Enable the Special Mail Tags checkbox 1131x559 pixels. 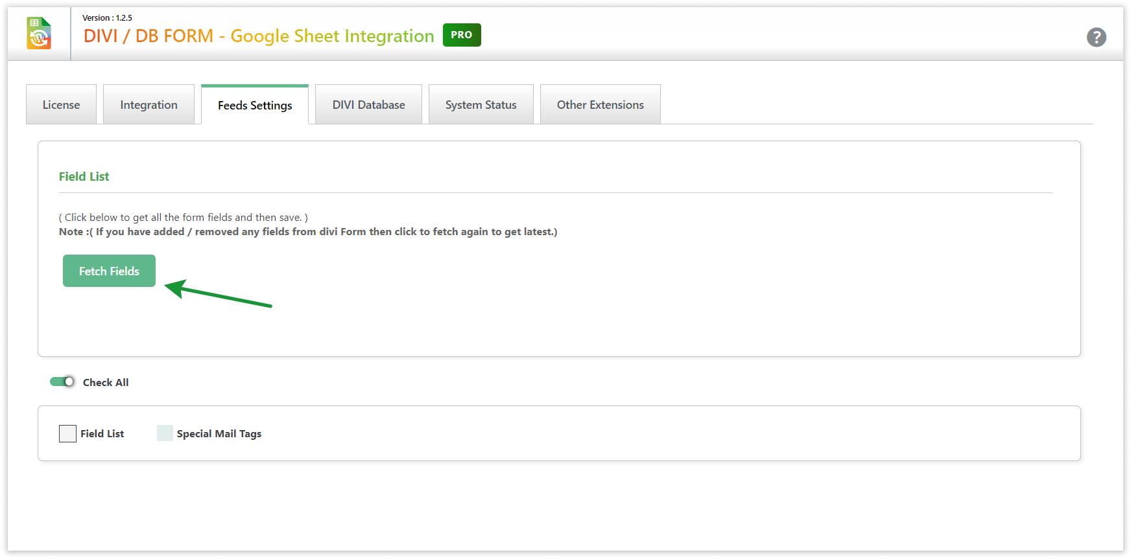coord(165,433)
